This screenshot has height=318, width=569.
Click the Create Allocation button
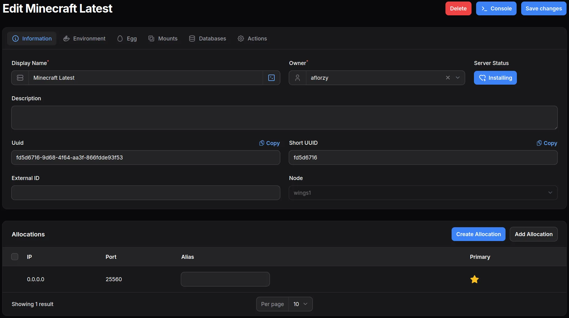pos(478,234)
